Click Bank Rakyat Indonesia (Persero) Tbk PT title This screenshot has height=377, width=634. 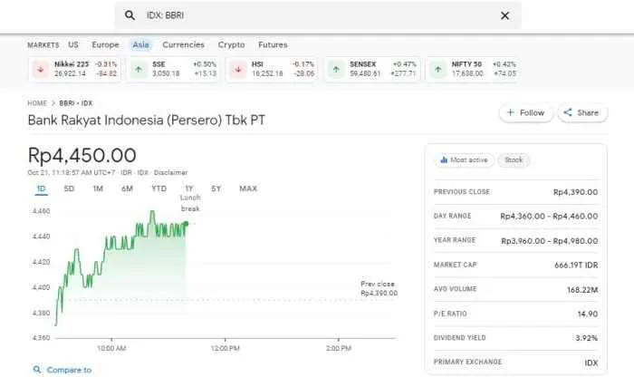[147, 121]
